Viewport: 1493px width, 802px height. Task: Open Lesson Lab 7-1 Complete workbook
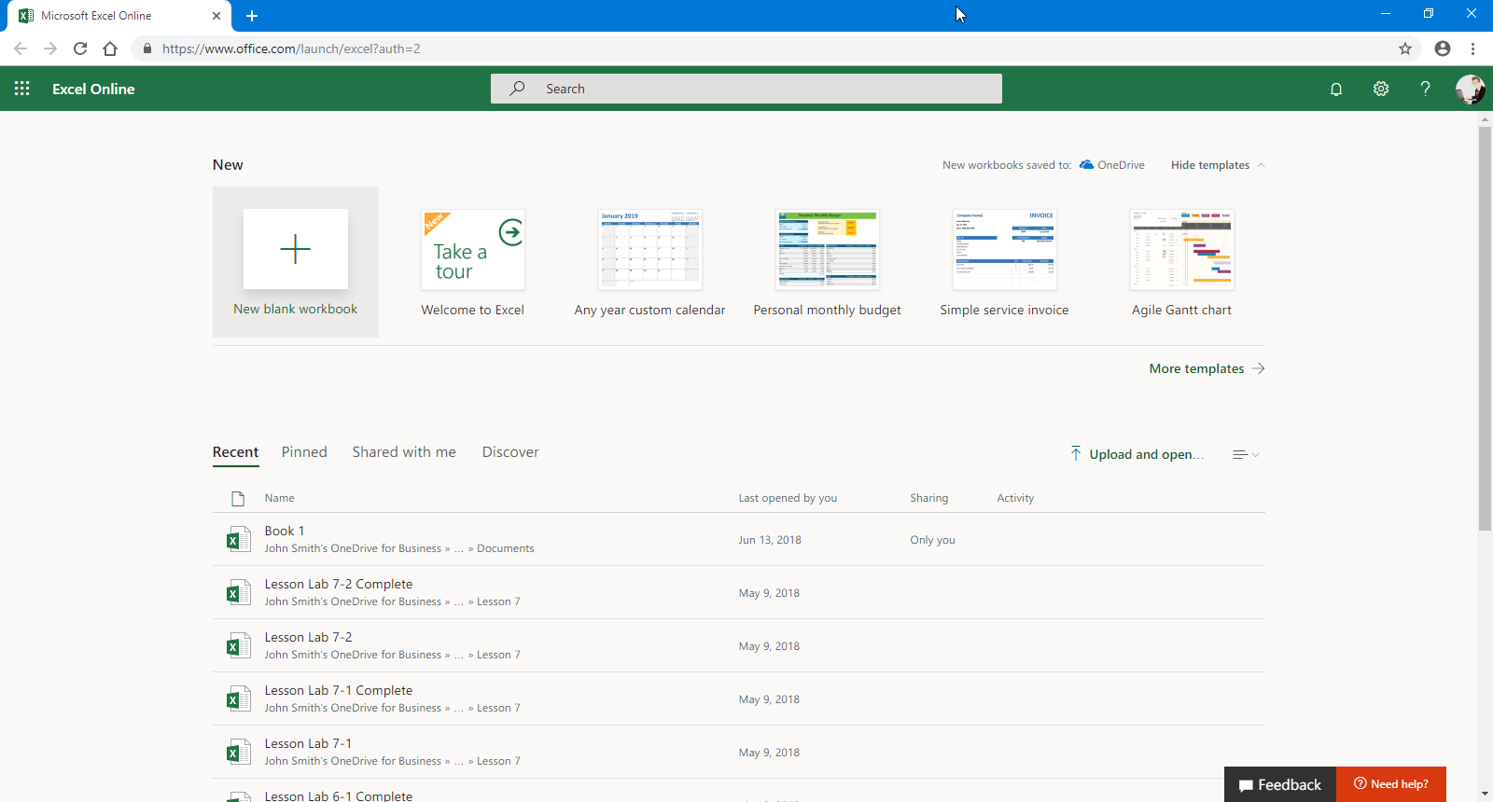(338, 690)
